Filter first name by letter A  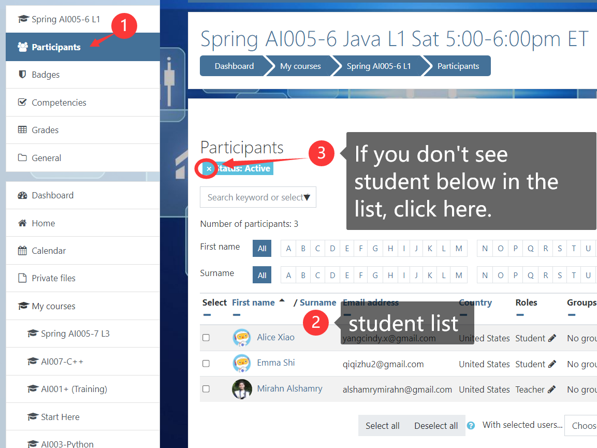click(288, 249)
